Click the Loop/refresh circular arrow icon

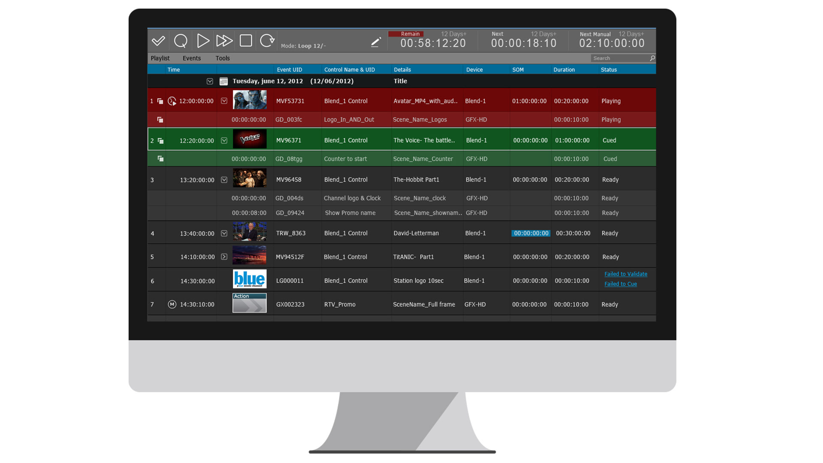click(267, 41)
